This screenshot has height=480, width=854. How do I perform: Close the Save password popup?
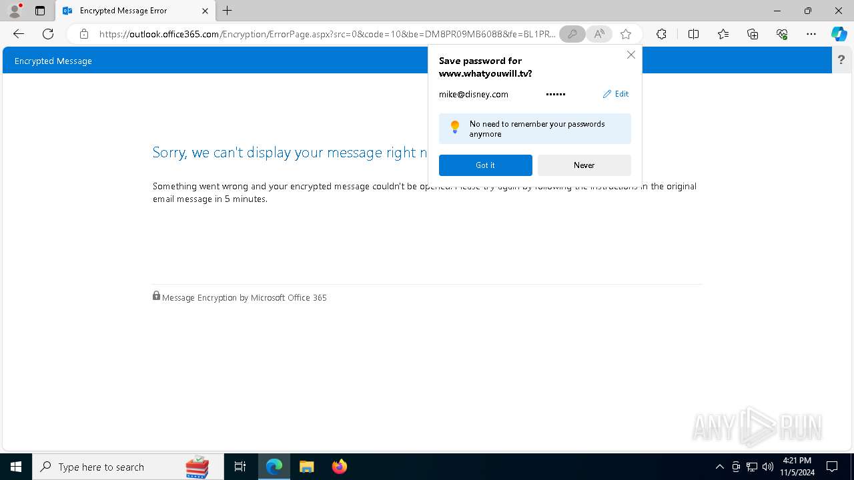(630, 55)
